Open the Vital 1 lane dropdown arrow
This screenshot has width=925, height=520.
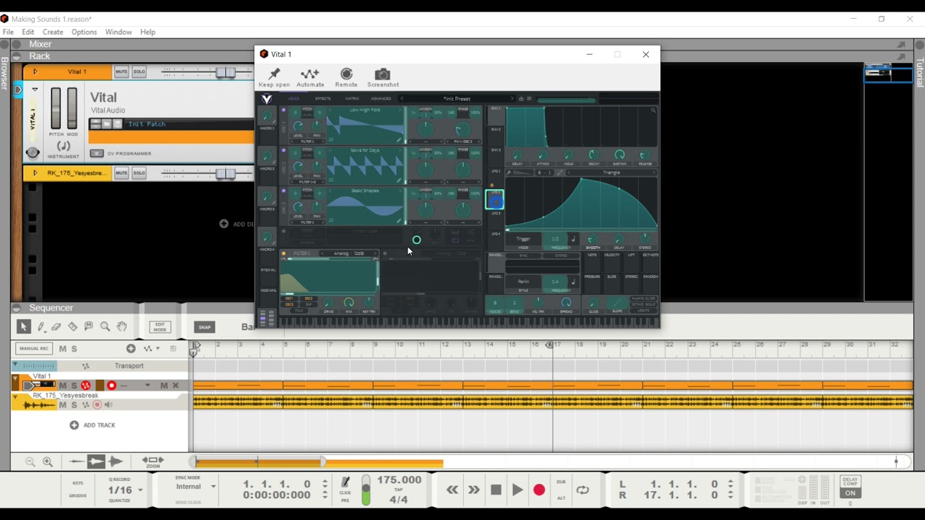pyautogui.click(x=147, y=386)
